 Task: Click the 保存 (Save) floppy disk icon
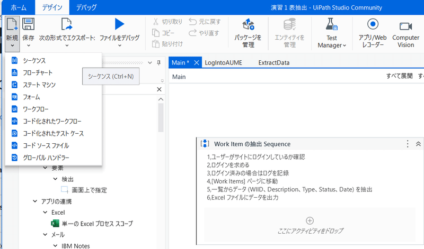[x=28, y=24]
